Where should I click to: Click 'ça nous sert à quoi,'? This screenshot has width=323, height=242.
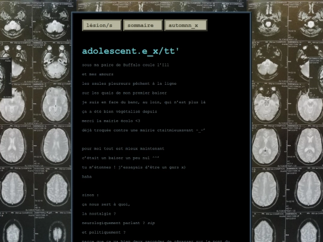coord(106,204)
